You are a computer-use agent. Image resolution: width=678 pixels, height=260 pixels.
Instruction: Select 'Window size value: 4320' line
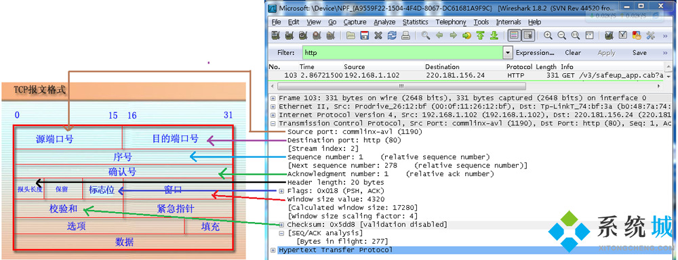pyautogui.click(x=336, y=200)
